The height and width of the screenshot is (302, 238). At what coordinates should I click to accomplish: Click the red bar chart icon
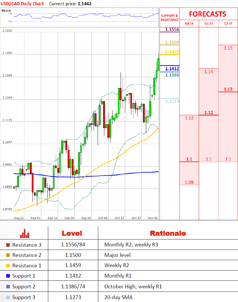tap(25, 233)
